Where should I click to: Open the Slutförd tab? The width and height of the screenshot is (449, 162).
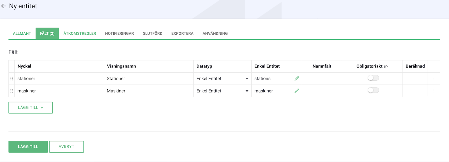[x=153, y=33]
